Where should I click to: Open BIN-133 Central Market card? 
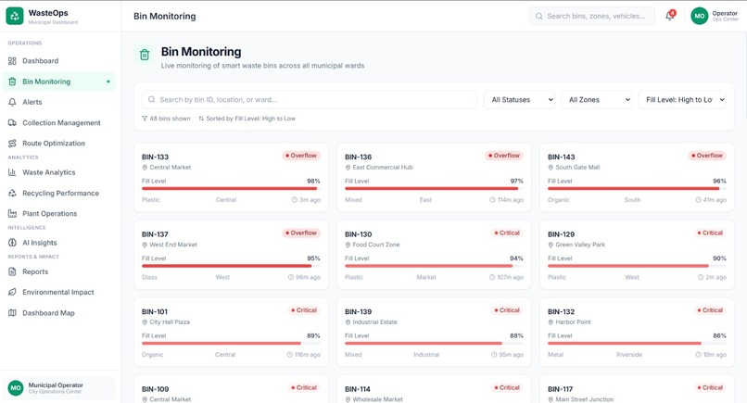tap(231, 177)
